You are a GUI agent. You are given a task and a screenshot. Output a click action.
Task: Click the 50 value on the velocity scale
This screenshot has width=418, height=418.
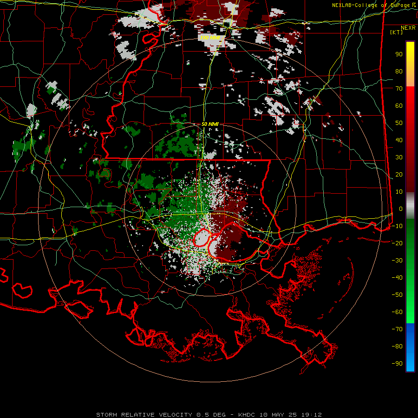coord(399,123)
